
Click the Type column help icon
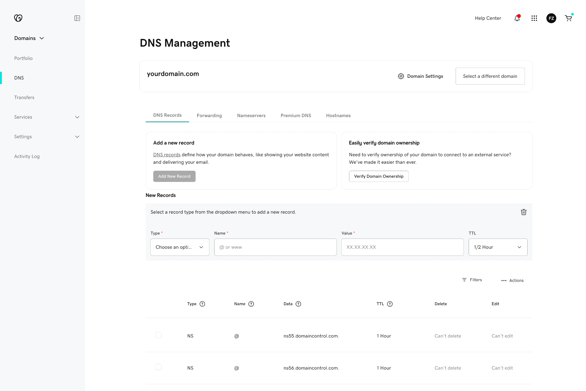point(202,304)
